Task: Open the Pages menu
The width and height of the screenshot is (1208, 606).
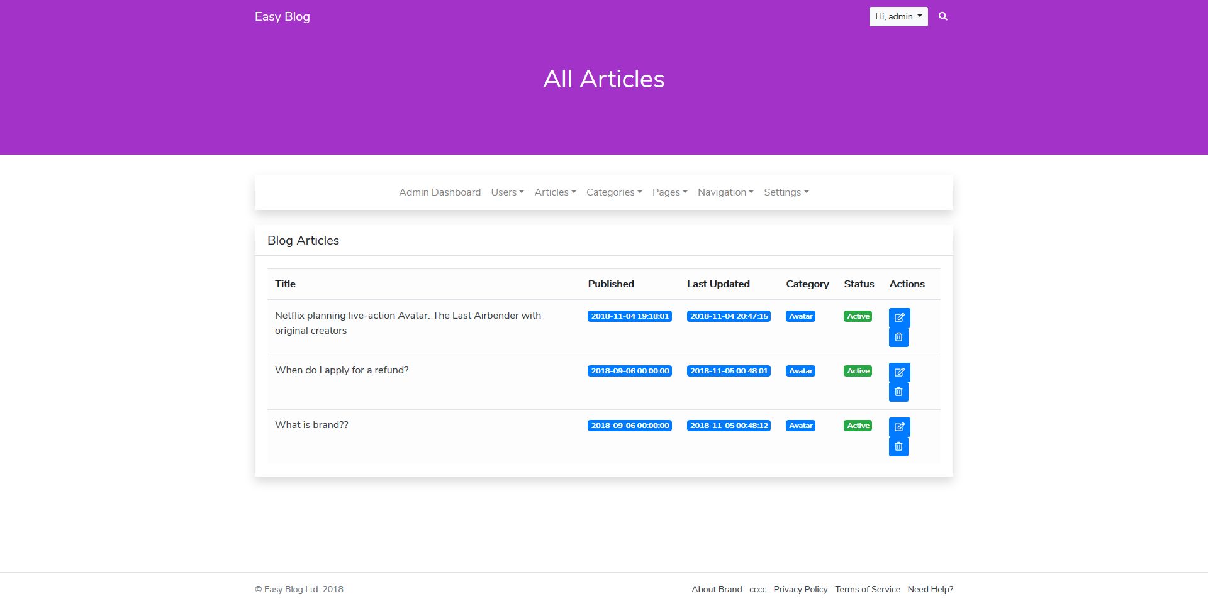Action: click(669, 192)
